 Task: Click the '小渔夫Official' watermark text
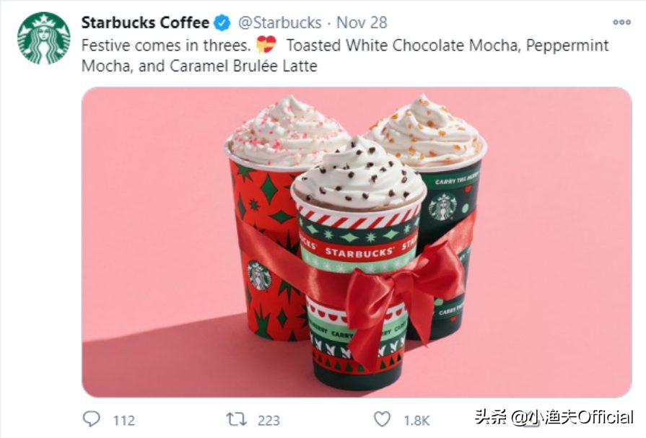573,417
